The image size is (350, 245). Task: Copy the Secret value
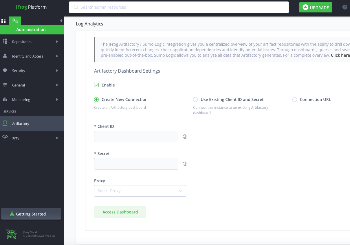184,163
